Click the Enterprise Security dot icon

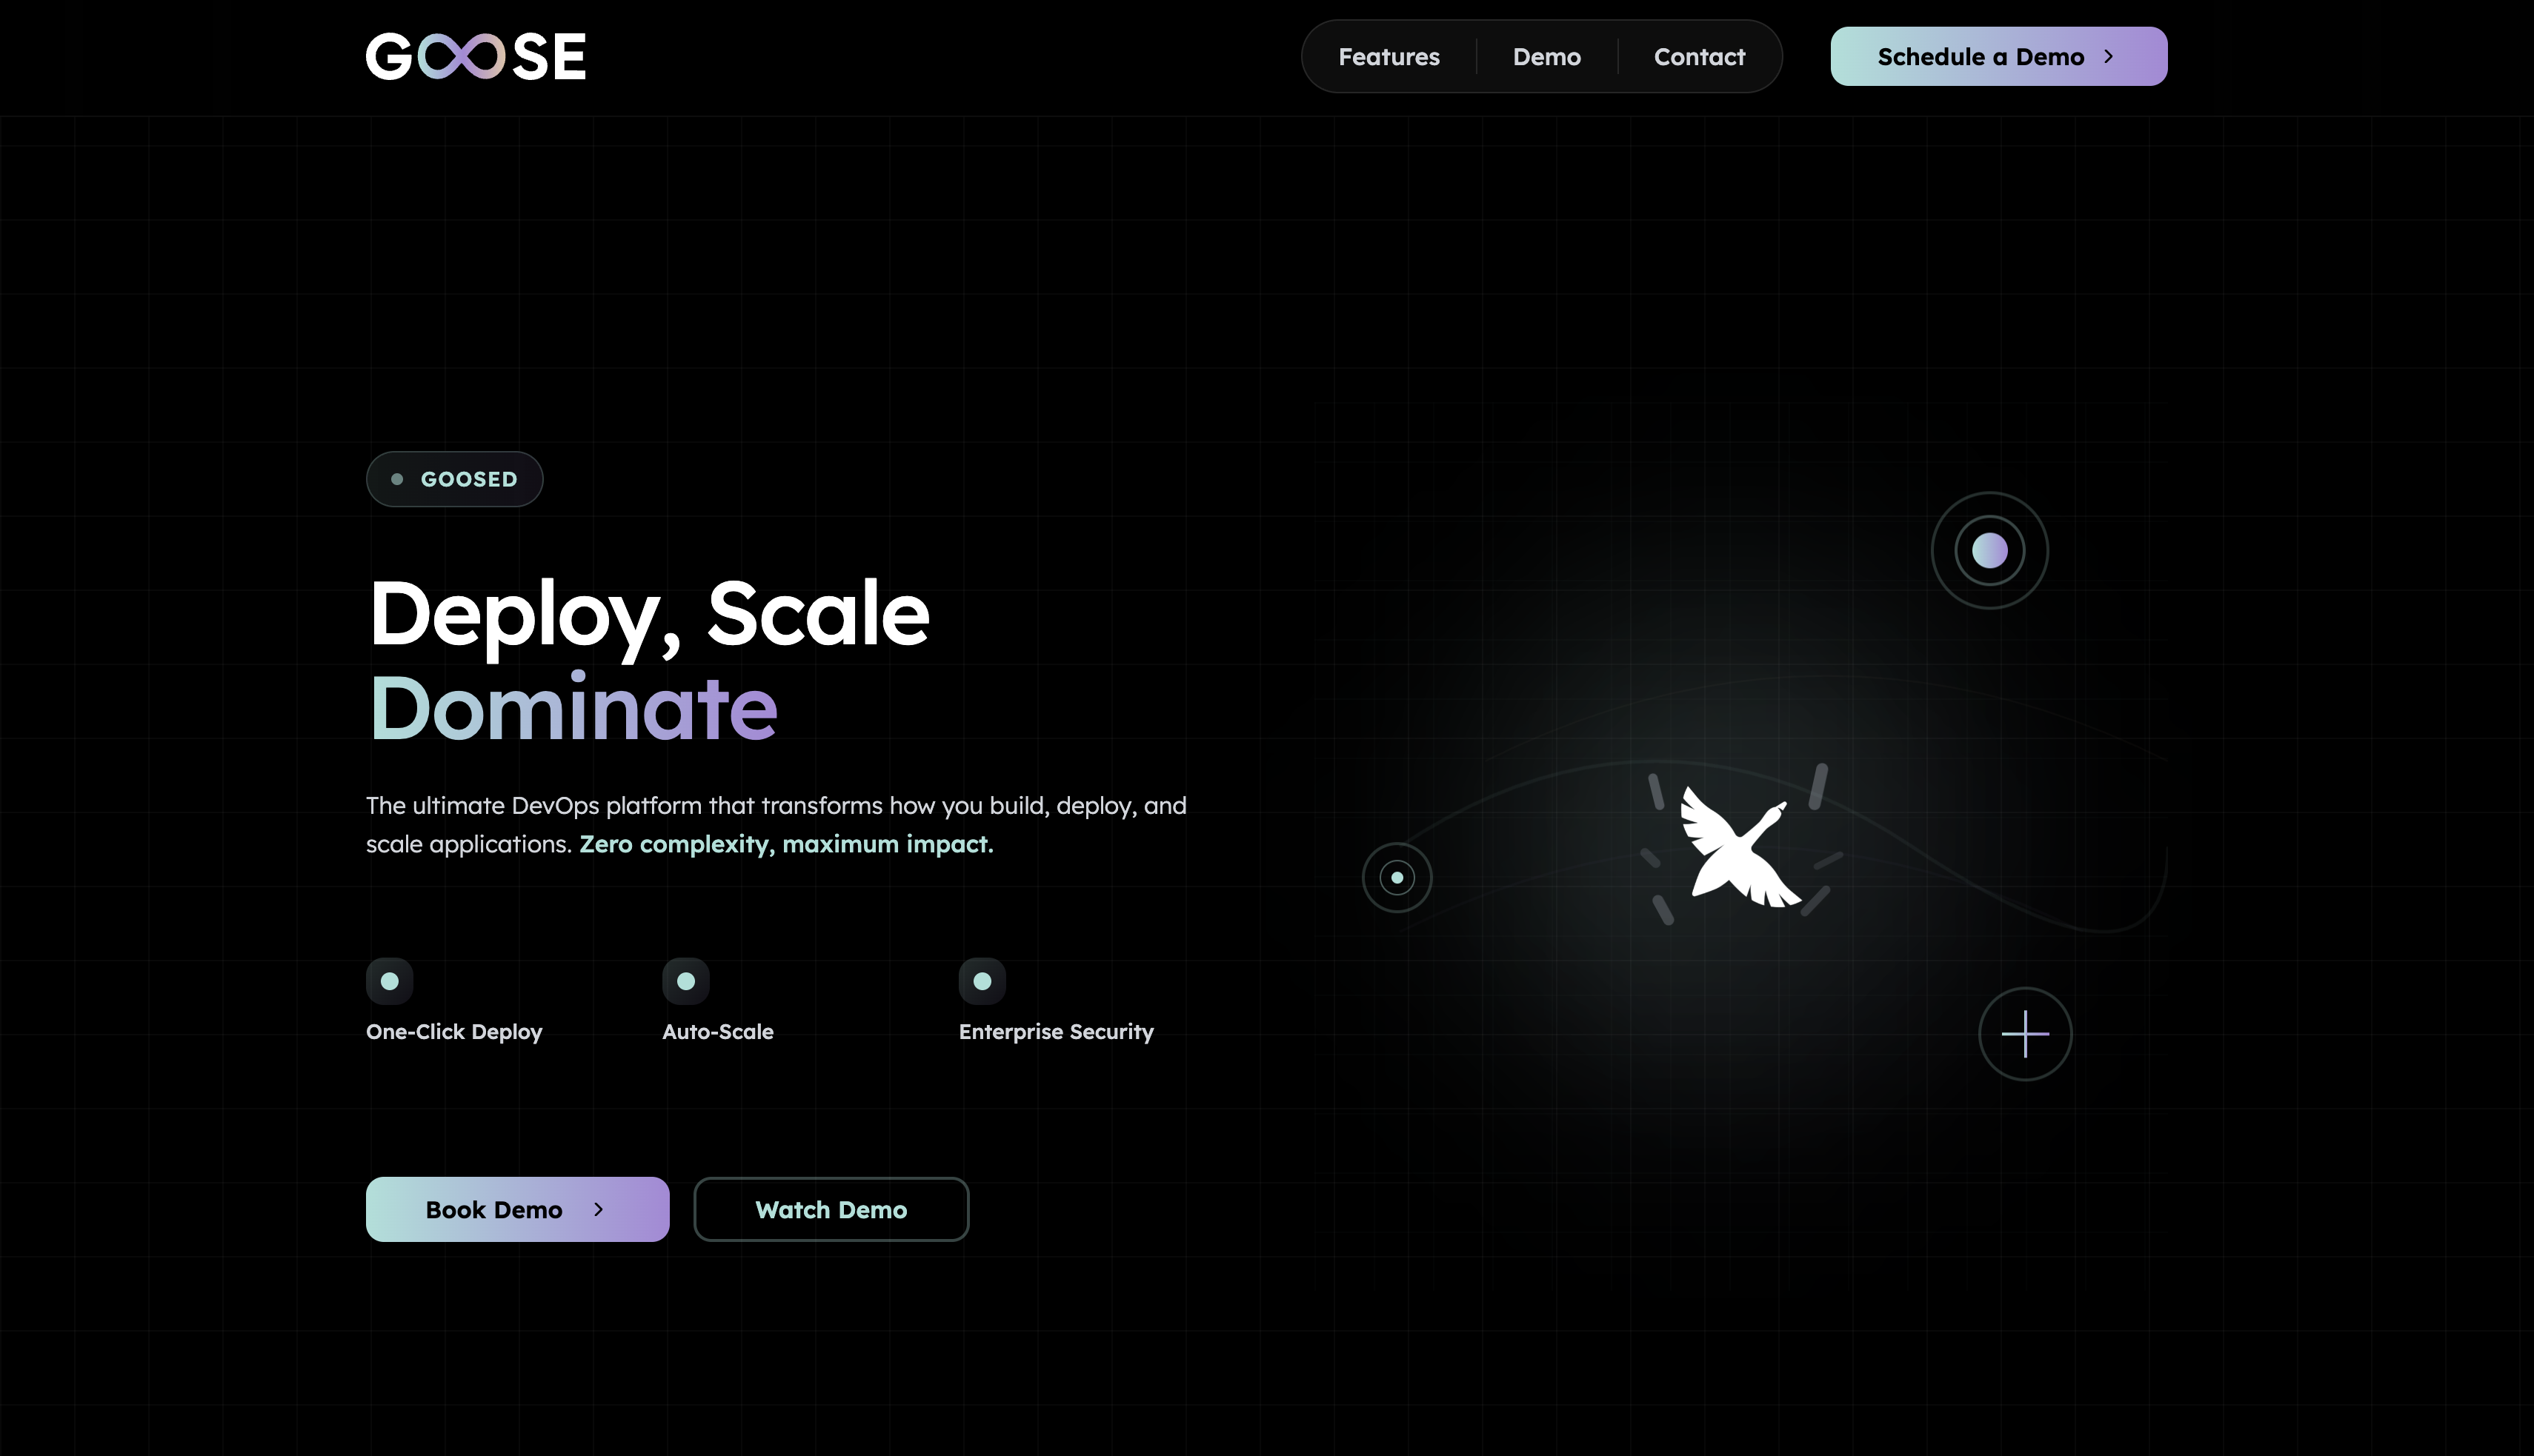[982, 981]
